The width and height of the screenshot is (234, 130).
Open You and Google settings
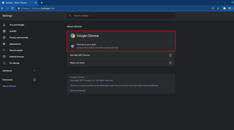point(17,25)
